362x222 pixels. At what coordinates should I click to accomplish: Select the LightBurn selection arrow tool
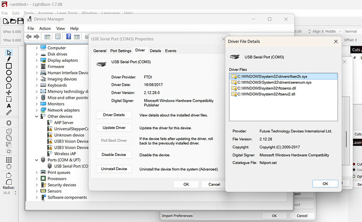click(9, 53)
